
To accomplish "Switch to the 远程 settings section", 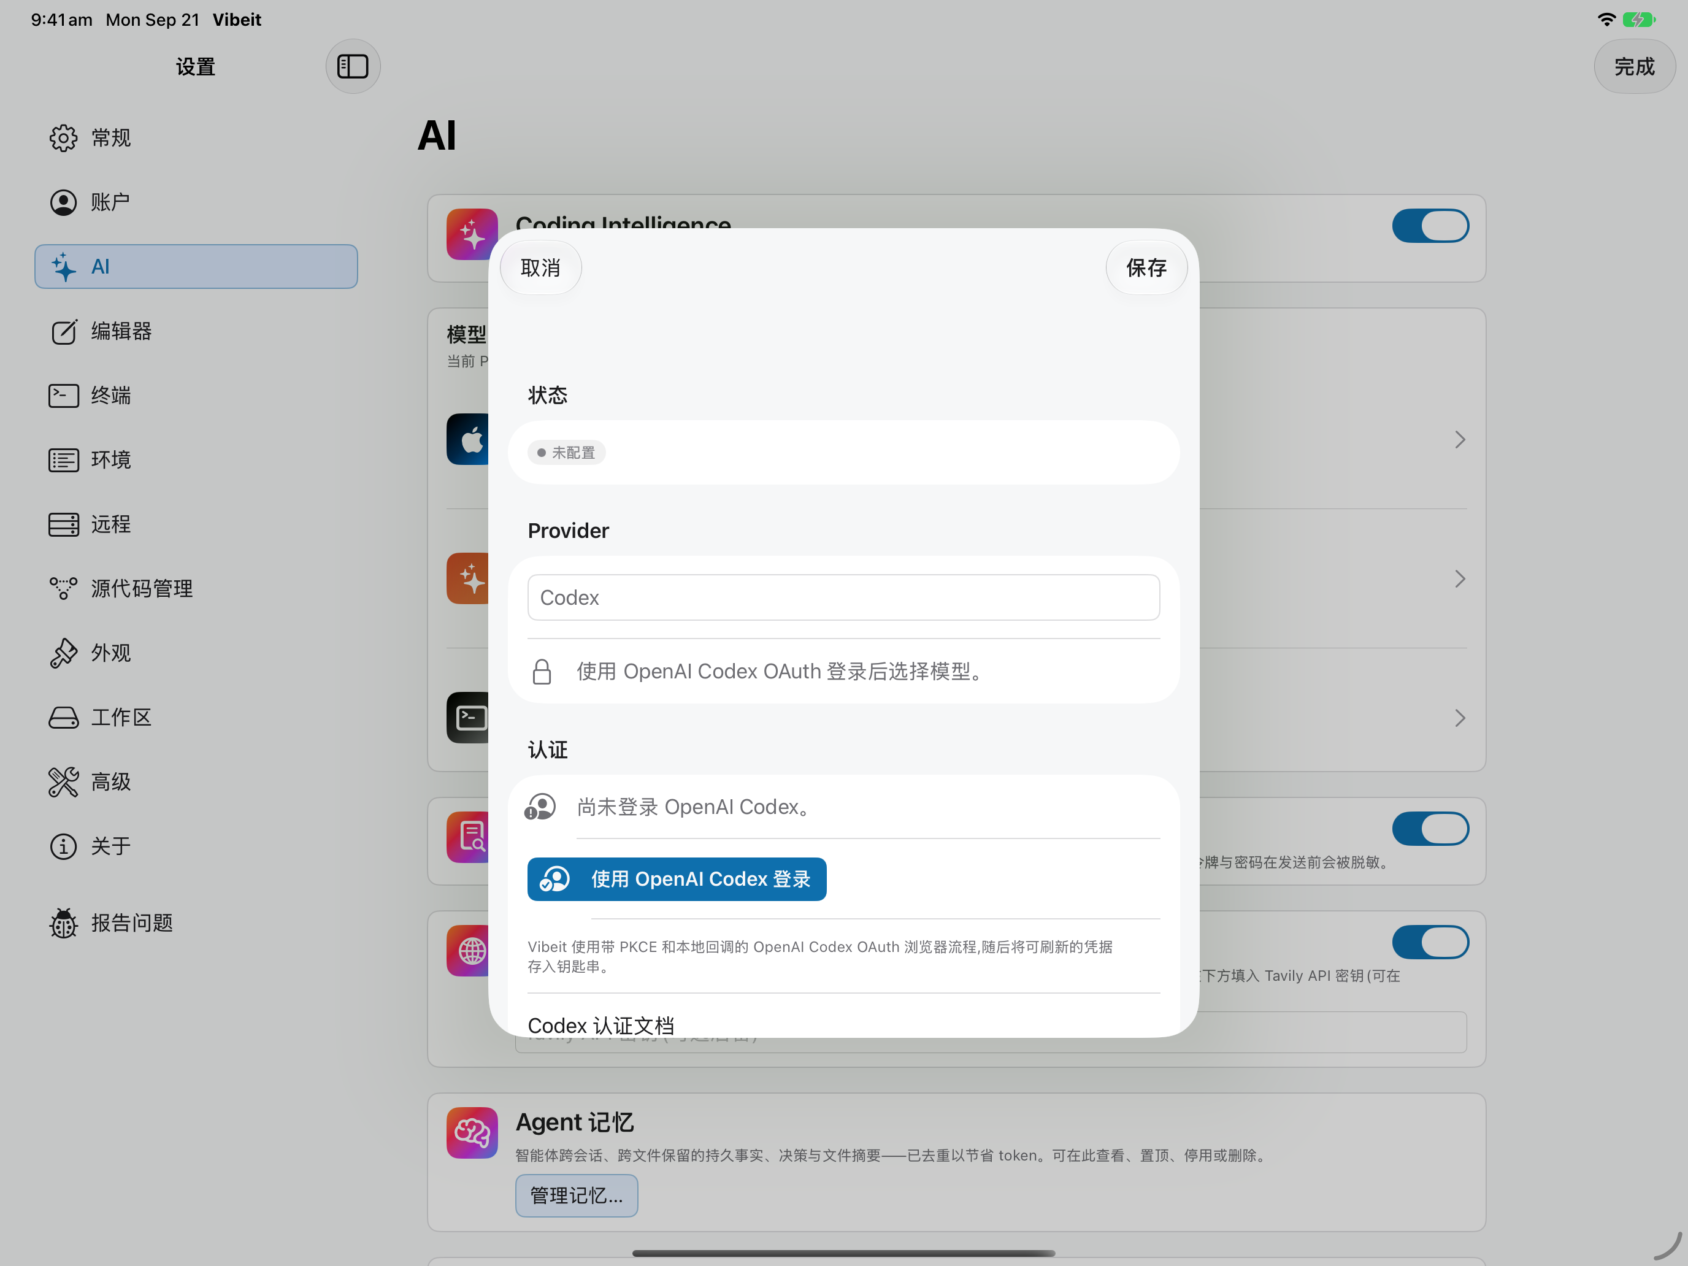I will point(196,524).
